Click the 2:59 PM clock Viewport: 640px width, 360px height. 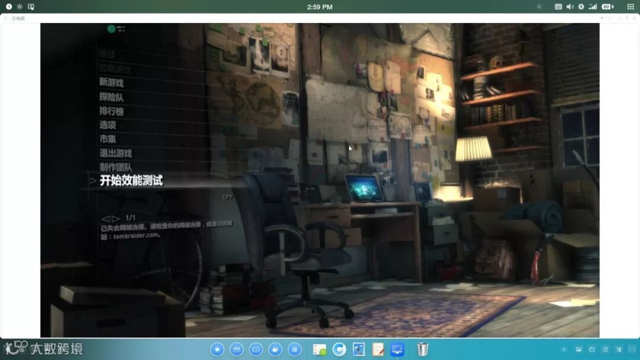(319, 7)
